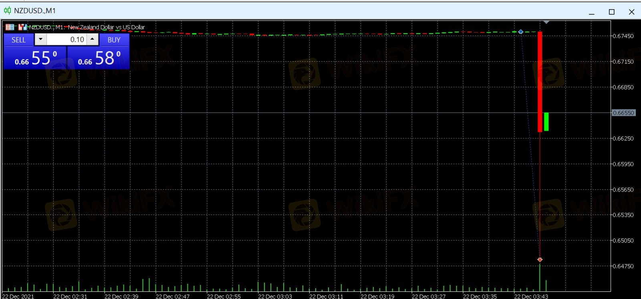Click the 0.66250 price scale label
This screenshot has height=299, width=641.
(623, 139)
